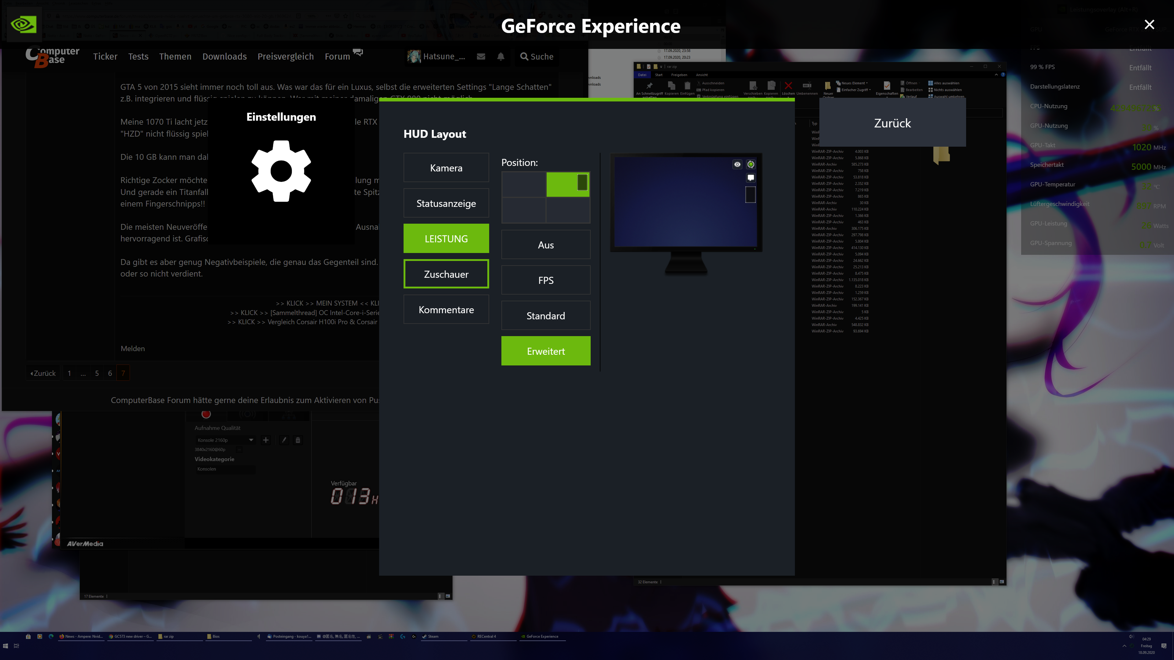This screenshot has height=660, width=1174.
Task: Open Kamera HUD layout section
Action: pos(446,168)
